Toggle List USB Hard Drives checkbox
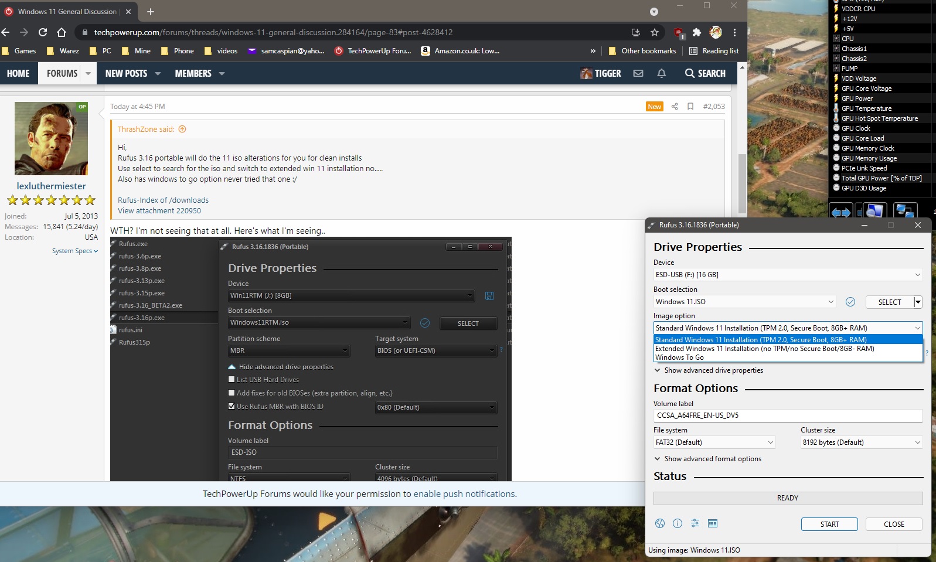This screenshot has width=936, height=562. click(232, 379)
